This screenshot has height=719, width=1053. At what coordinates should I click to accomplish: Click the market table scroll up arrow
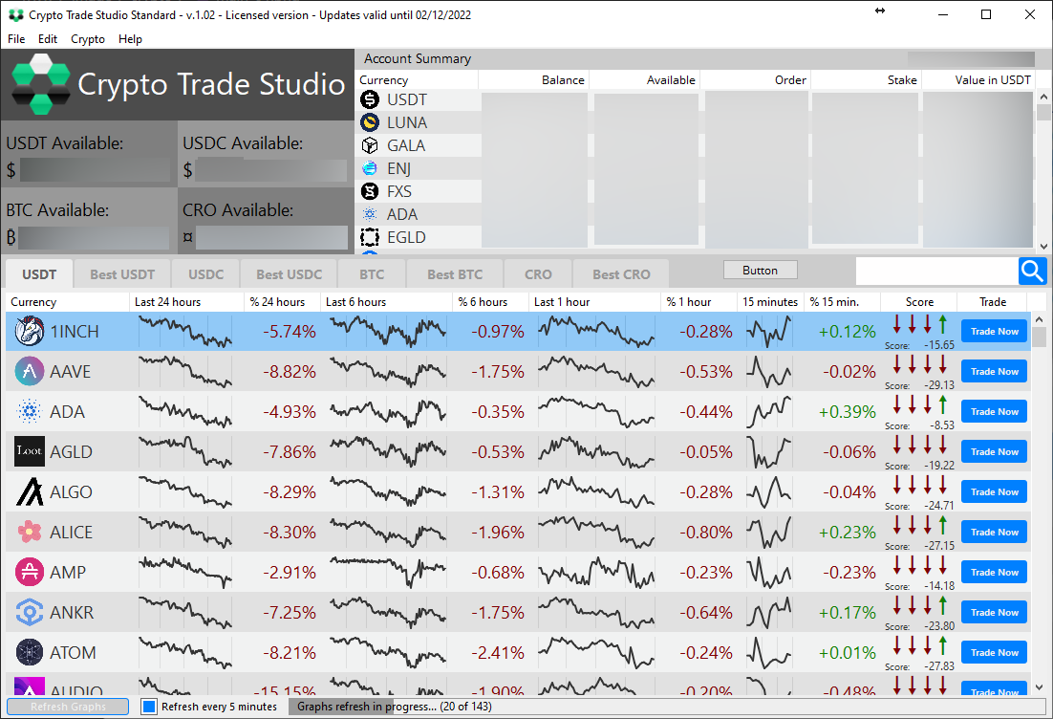point(1039,318)
